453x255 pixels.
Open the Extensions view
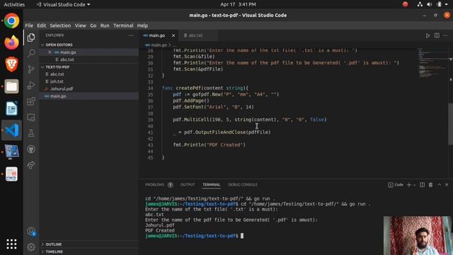click(31, 101)
